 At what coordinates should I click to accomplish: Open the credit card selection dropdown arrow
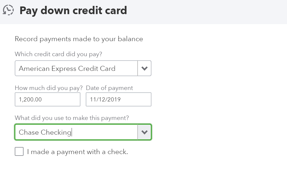click(x=144, y=68)
